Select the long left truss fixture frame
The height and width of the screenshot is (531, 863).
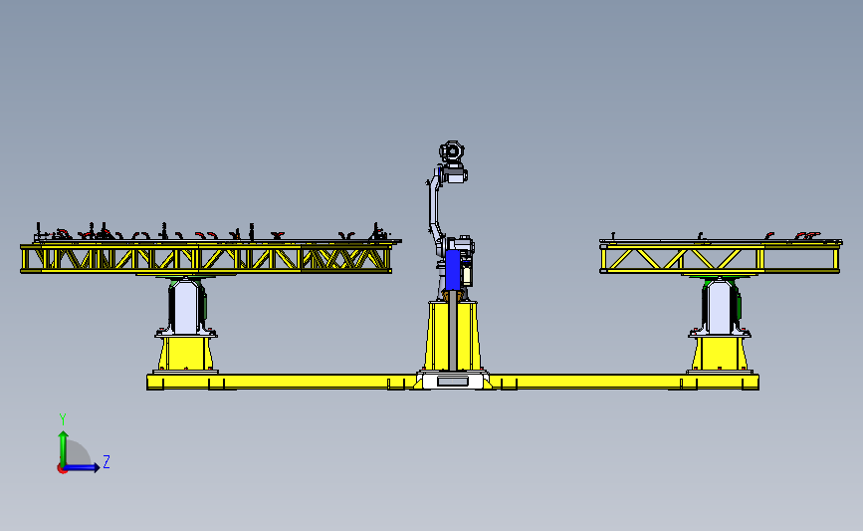pos(206,258)
